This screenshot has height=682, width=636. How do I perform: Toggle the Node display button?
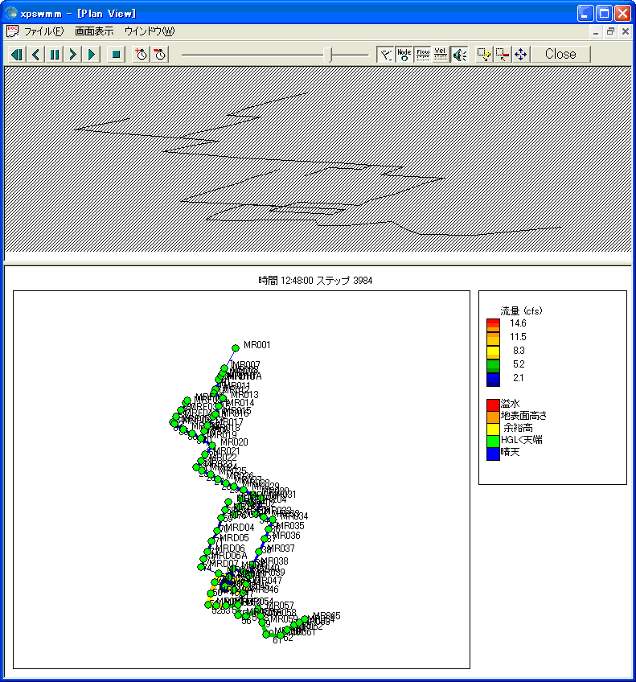coord(404,55)
